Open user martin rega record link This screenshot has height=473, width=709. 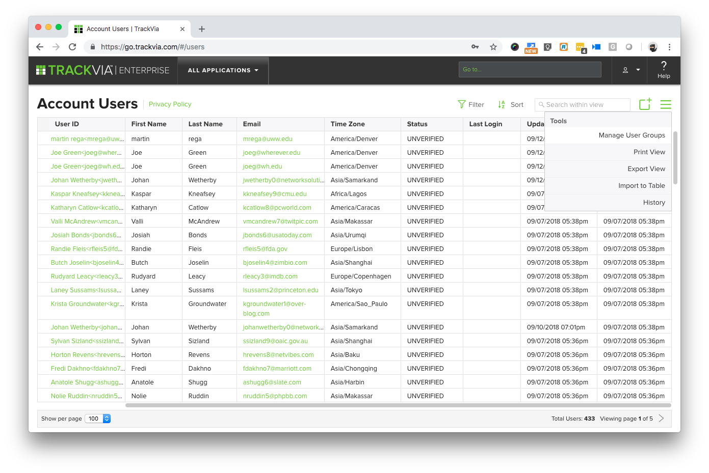(x=87, y=139)
